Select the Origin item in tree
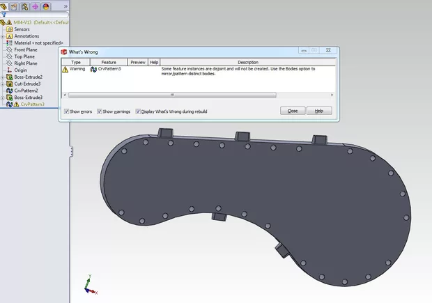 tap(20, 70)
